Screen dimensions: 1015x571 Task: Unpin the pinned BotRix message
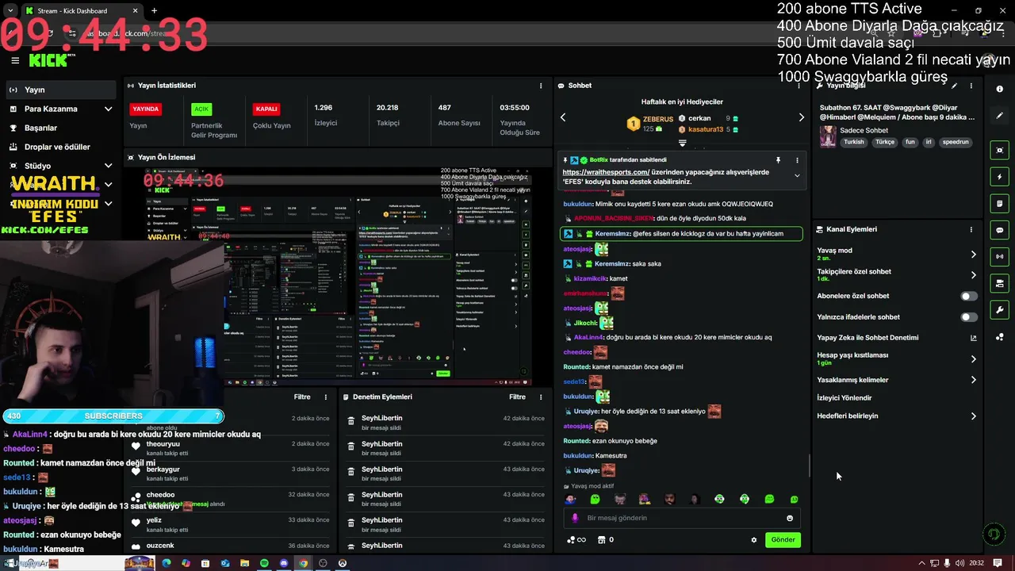click(x=778, y=160)
